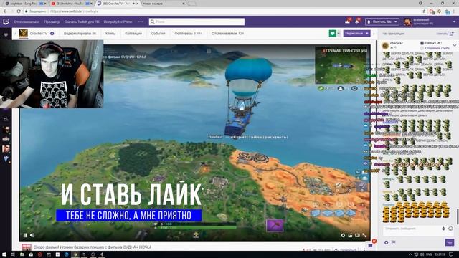This screenshot has width=459, height=258.
Task: Open the emote picker smiley icon
Action: point(450,229)
